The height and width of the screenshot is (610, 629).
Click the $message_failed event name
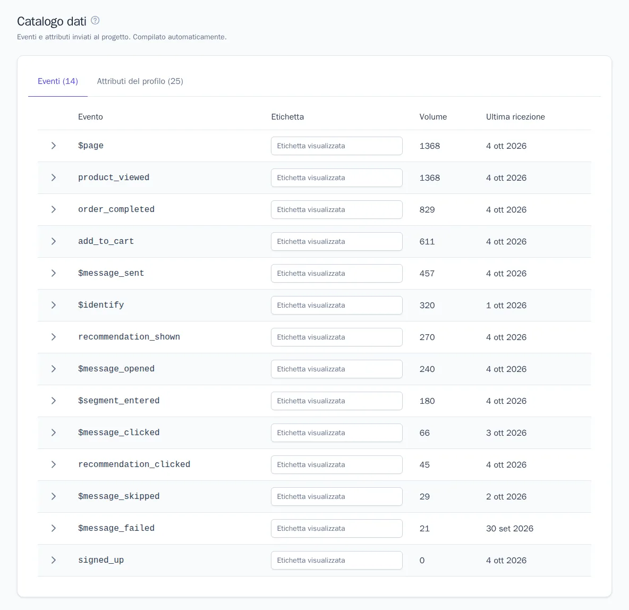coord(116,528)
